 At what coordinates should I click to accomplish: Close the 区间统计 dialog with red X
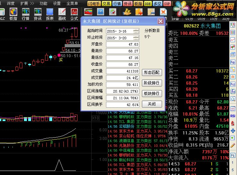tap(160, 21)
